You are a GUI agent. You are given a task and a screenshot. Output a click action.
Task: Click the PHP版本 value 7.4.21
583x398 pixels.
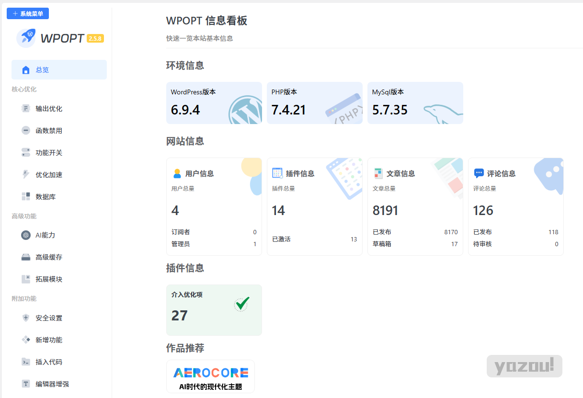288,110
